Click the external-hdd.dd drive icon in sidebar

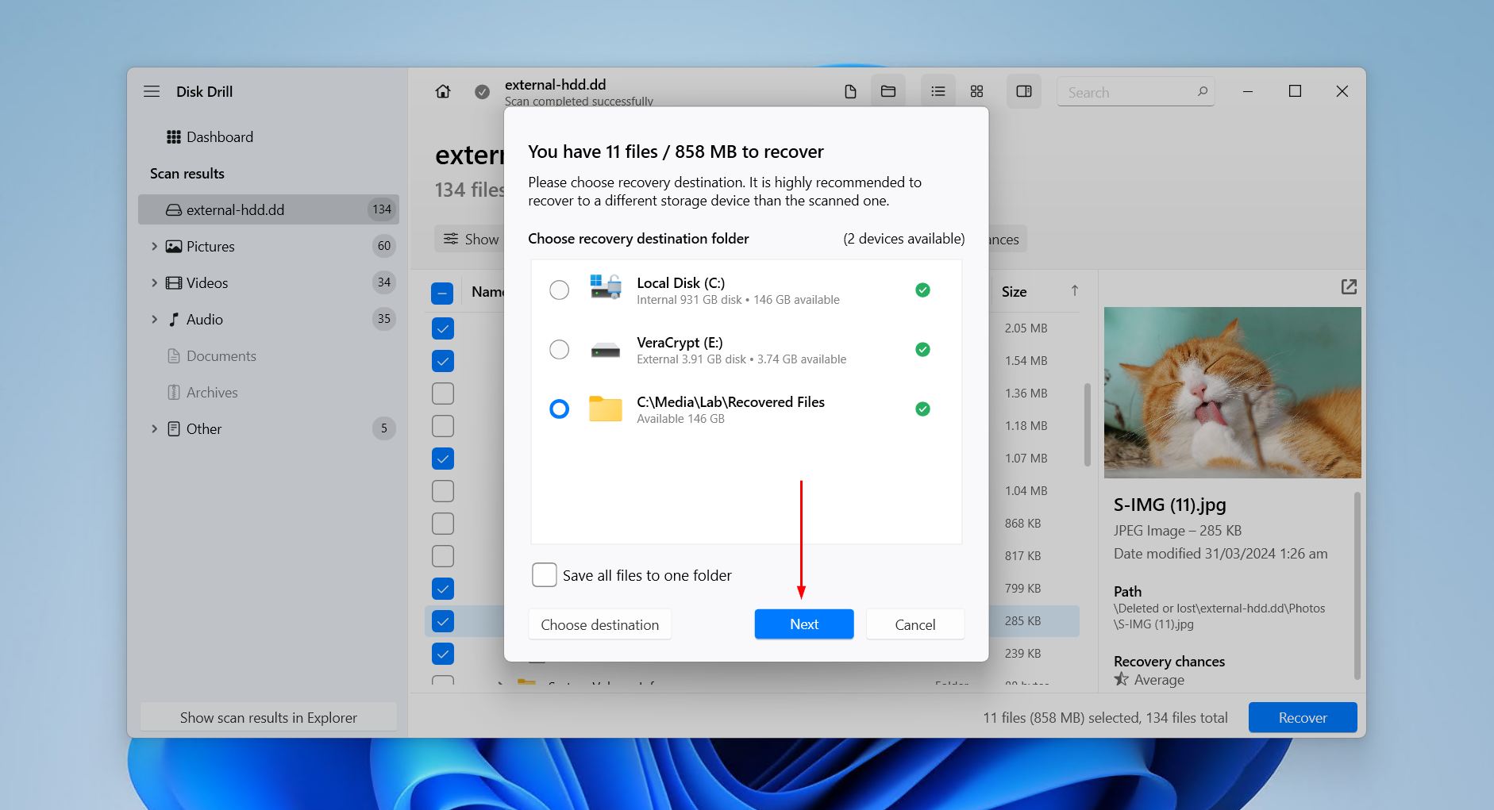click(173, 210)
